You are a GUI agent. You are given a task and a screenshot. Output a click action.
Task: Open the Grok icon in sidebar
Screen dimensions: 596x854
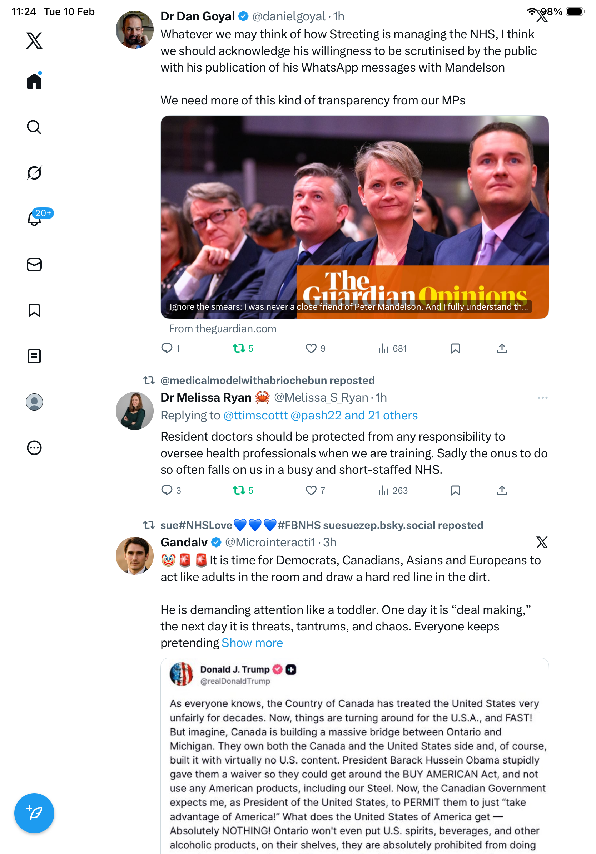click(34, 173)
